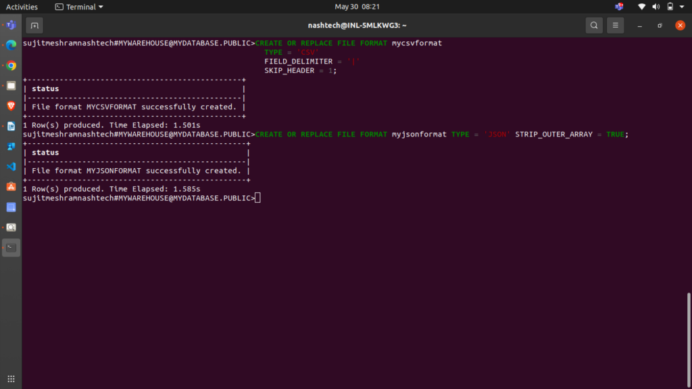This screenshot has height=389, width=692.
Task: Open the terminal search tool
Action: pyautogui.click(x=593, y=26)
